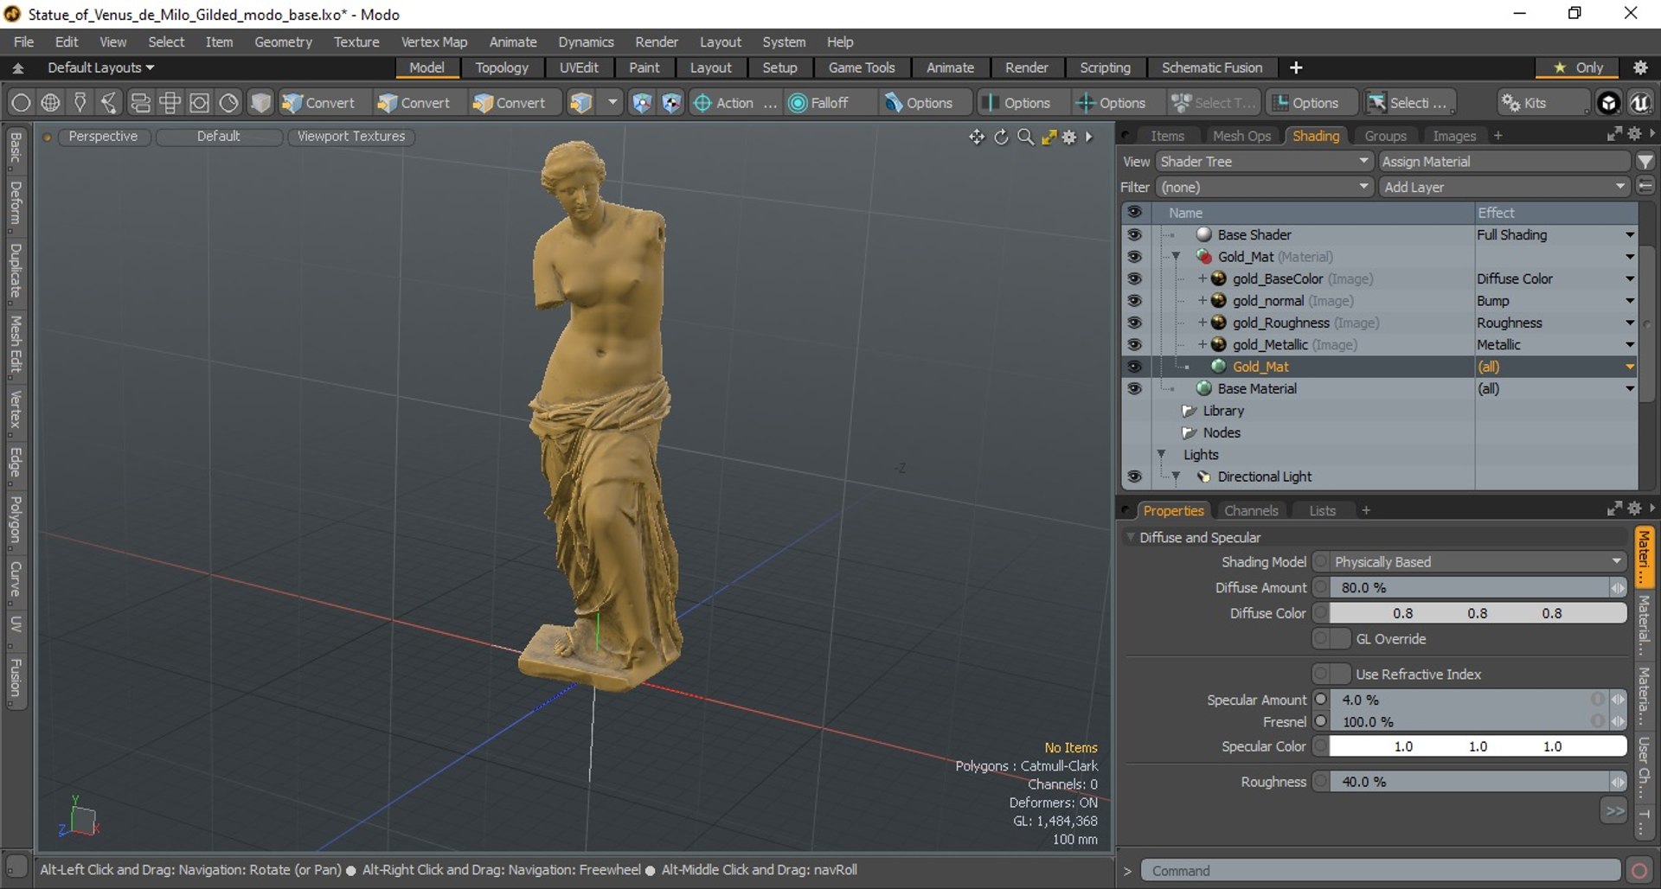Viewport: 1661px width, 889px height.
Task: Collapse the Gold_Mat material group
Action: point(1176,257)
